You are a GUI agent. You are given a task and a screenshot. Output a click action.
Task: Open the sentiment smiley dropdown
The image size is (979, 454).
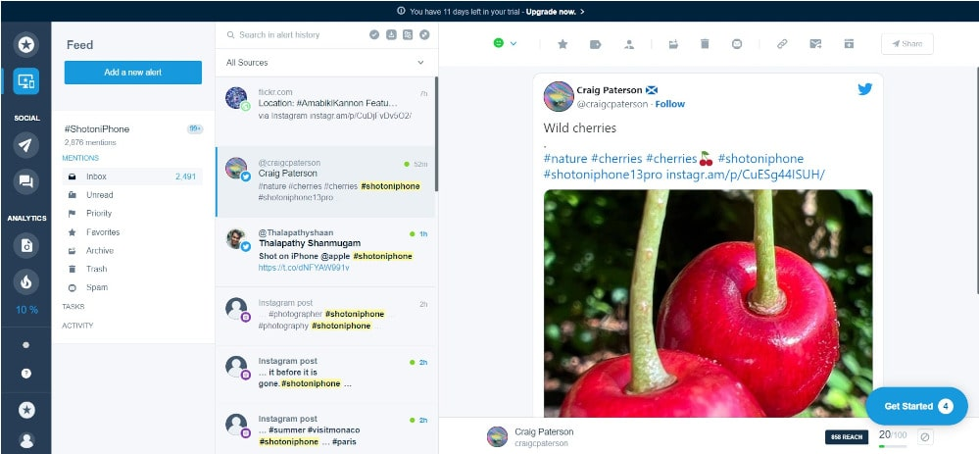coord(505,43)
